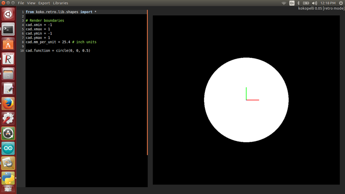Open the Libraries menu
This screenshot has height=194, width=345.
60,3
